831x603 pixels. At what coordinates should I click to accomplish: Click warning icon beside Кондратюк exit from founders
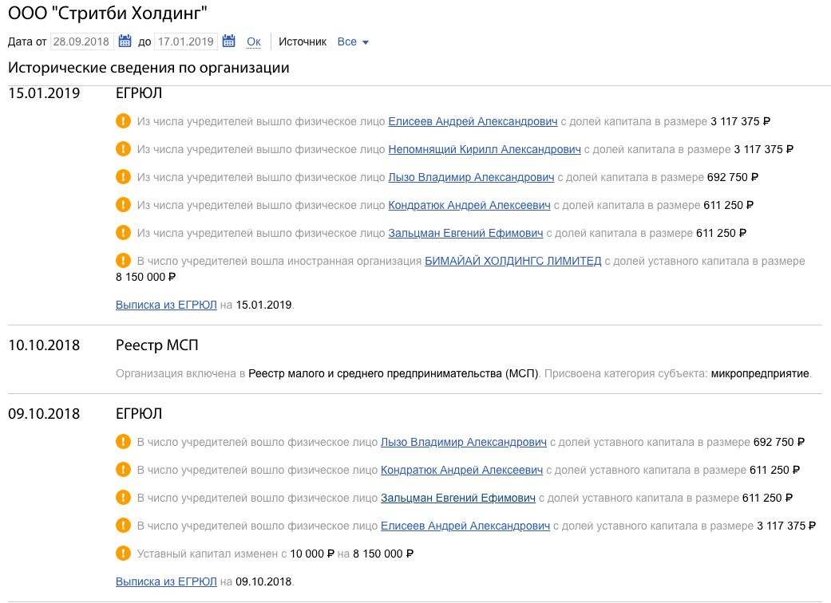coord(123,204)
